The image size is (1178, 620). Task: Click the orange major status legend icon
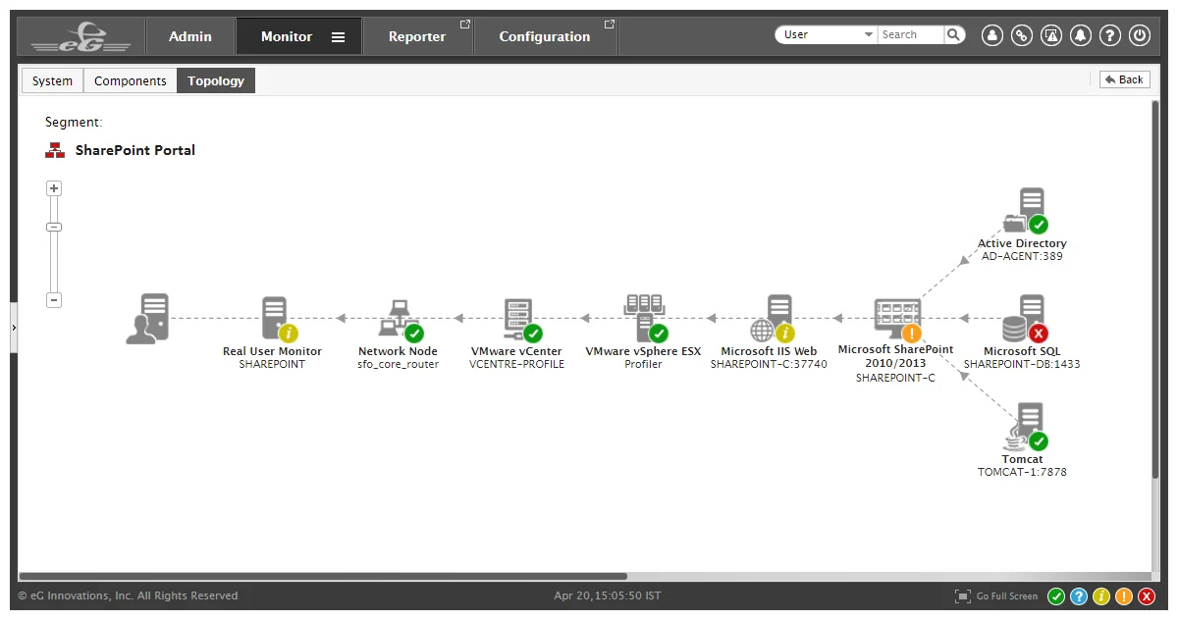point(1124,595)
